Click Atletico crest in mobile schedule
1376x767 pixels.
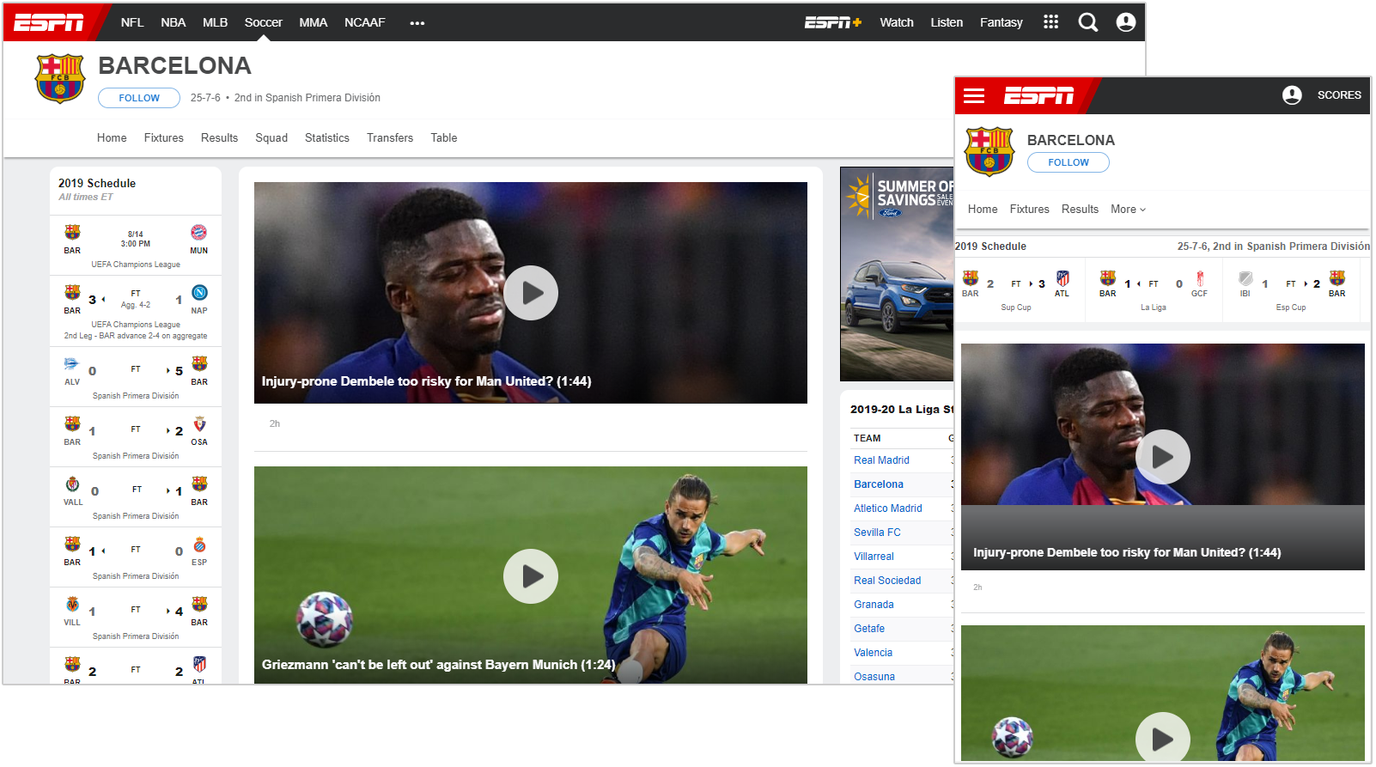[1062, 278]
